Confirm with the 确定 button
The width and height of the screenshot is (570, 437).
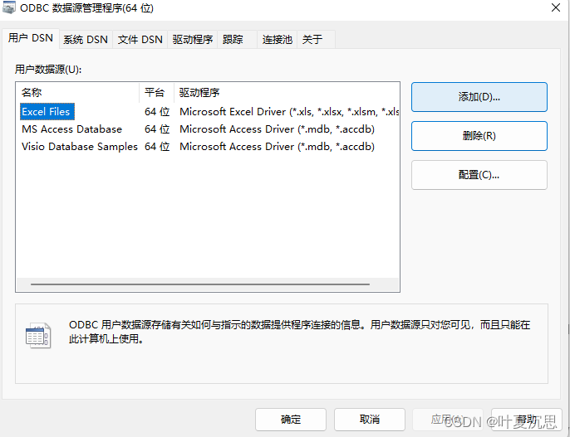pyautogui.click(x=291, y=420)
